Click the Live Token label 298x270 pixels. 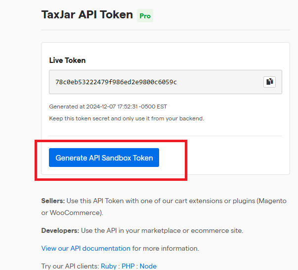(67, 60)
